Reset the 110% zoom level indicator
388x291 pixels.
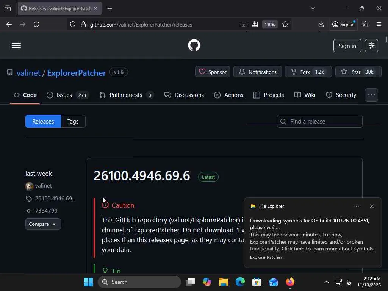[270, 25]
